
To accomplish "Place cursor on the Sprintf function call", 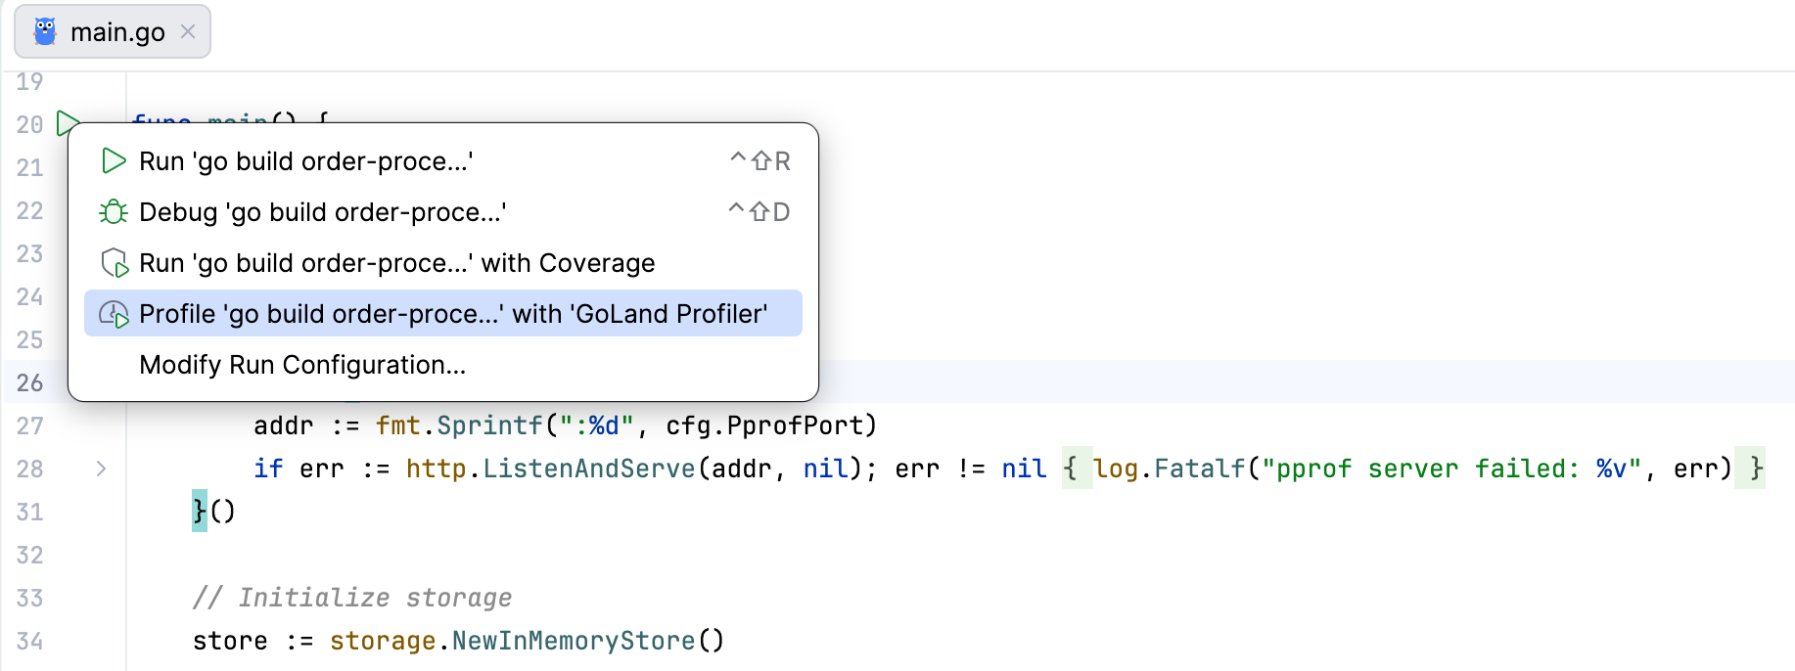I will (x=489, y=425).
